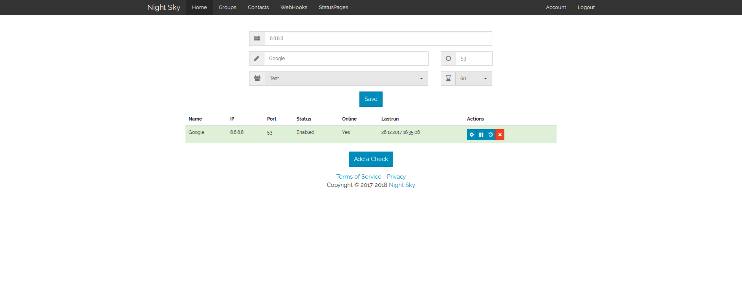Open the WebHooks page
Image resolution: width=742 pixels, height=300 pixels.
[x=294, y=7]
